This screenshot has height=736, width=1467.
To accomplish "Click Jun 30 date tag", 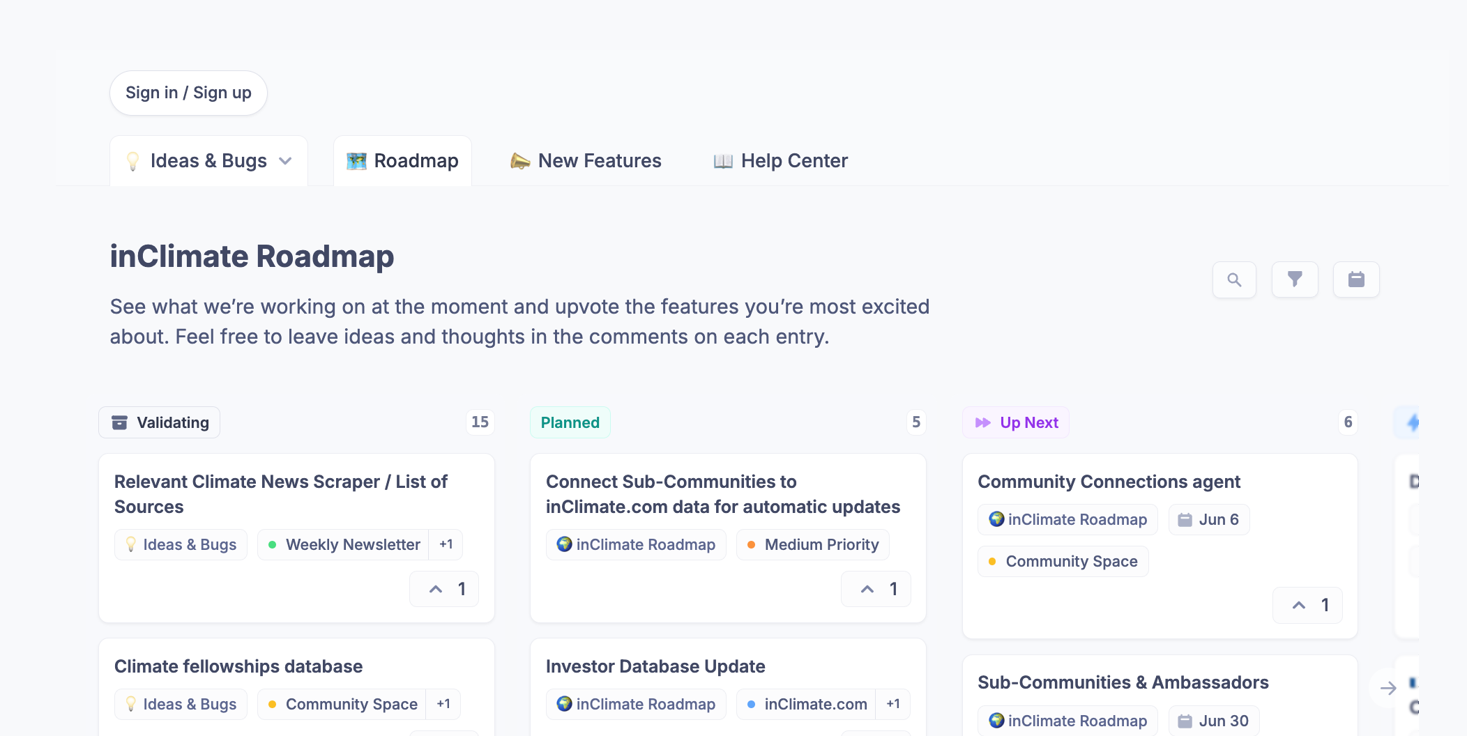I will click(x=1214, y=721).
